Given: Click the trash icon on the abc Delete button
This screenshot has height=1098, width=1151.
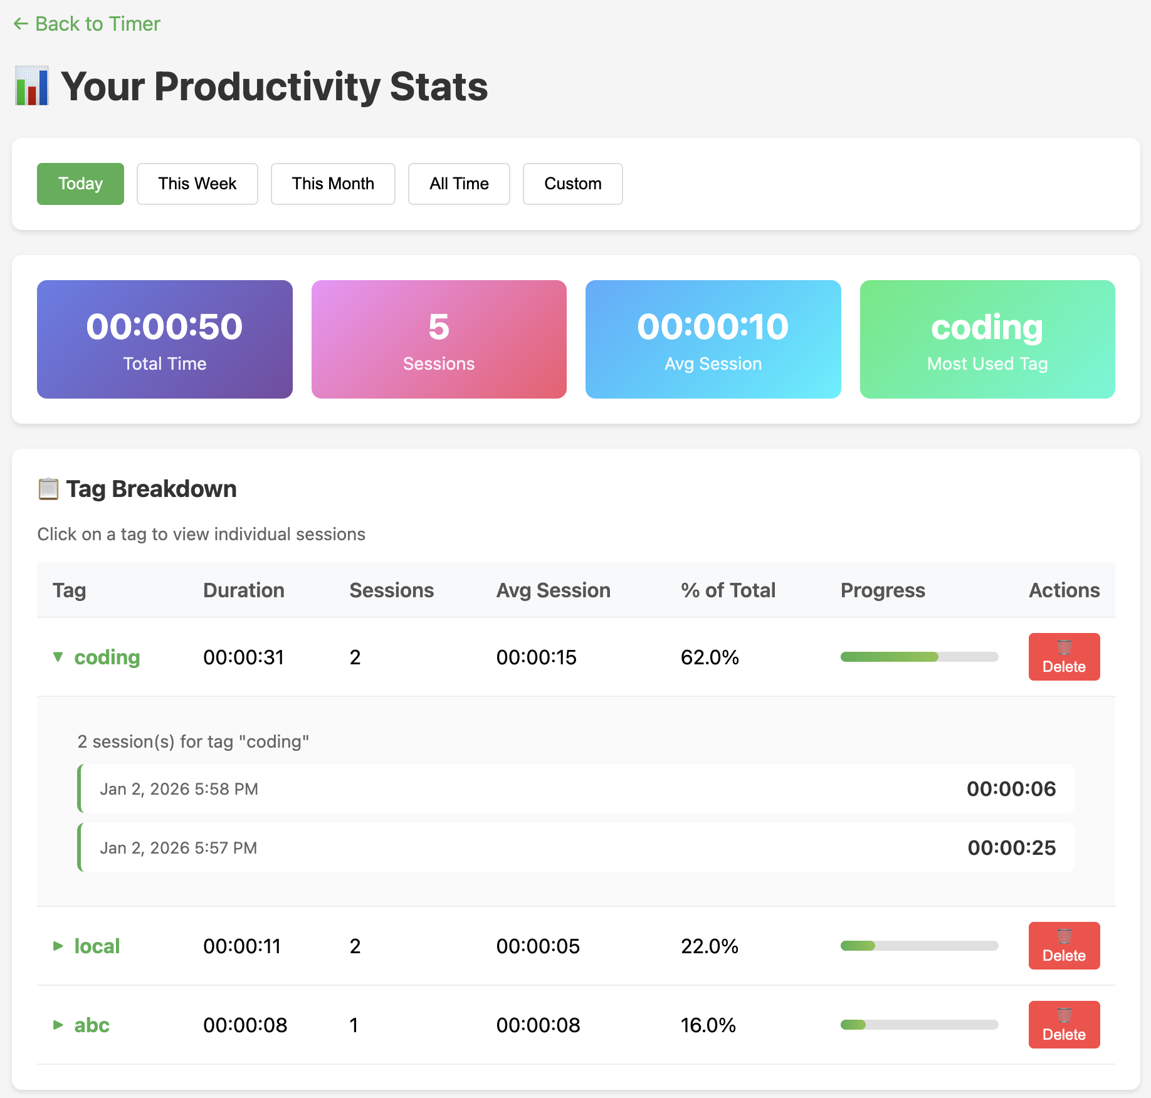Looking at the screenshot, I should pos(1063,1014).
